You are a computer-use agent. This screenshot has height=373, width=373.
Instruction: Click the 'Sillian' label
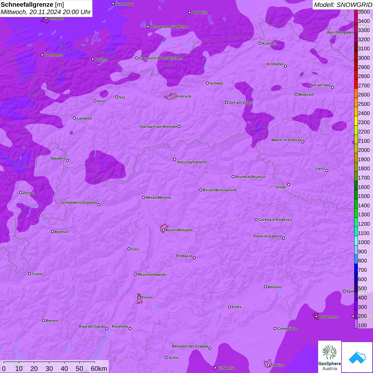click(281, 187)
